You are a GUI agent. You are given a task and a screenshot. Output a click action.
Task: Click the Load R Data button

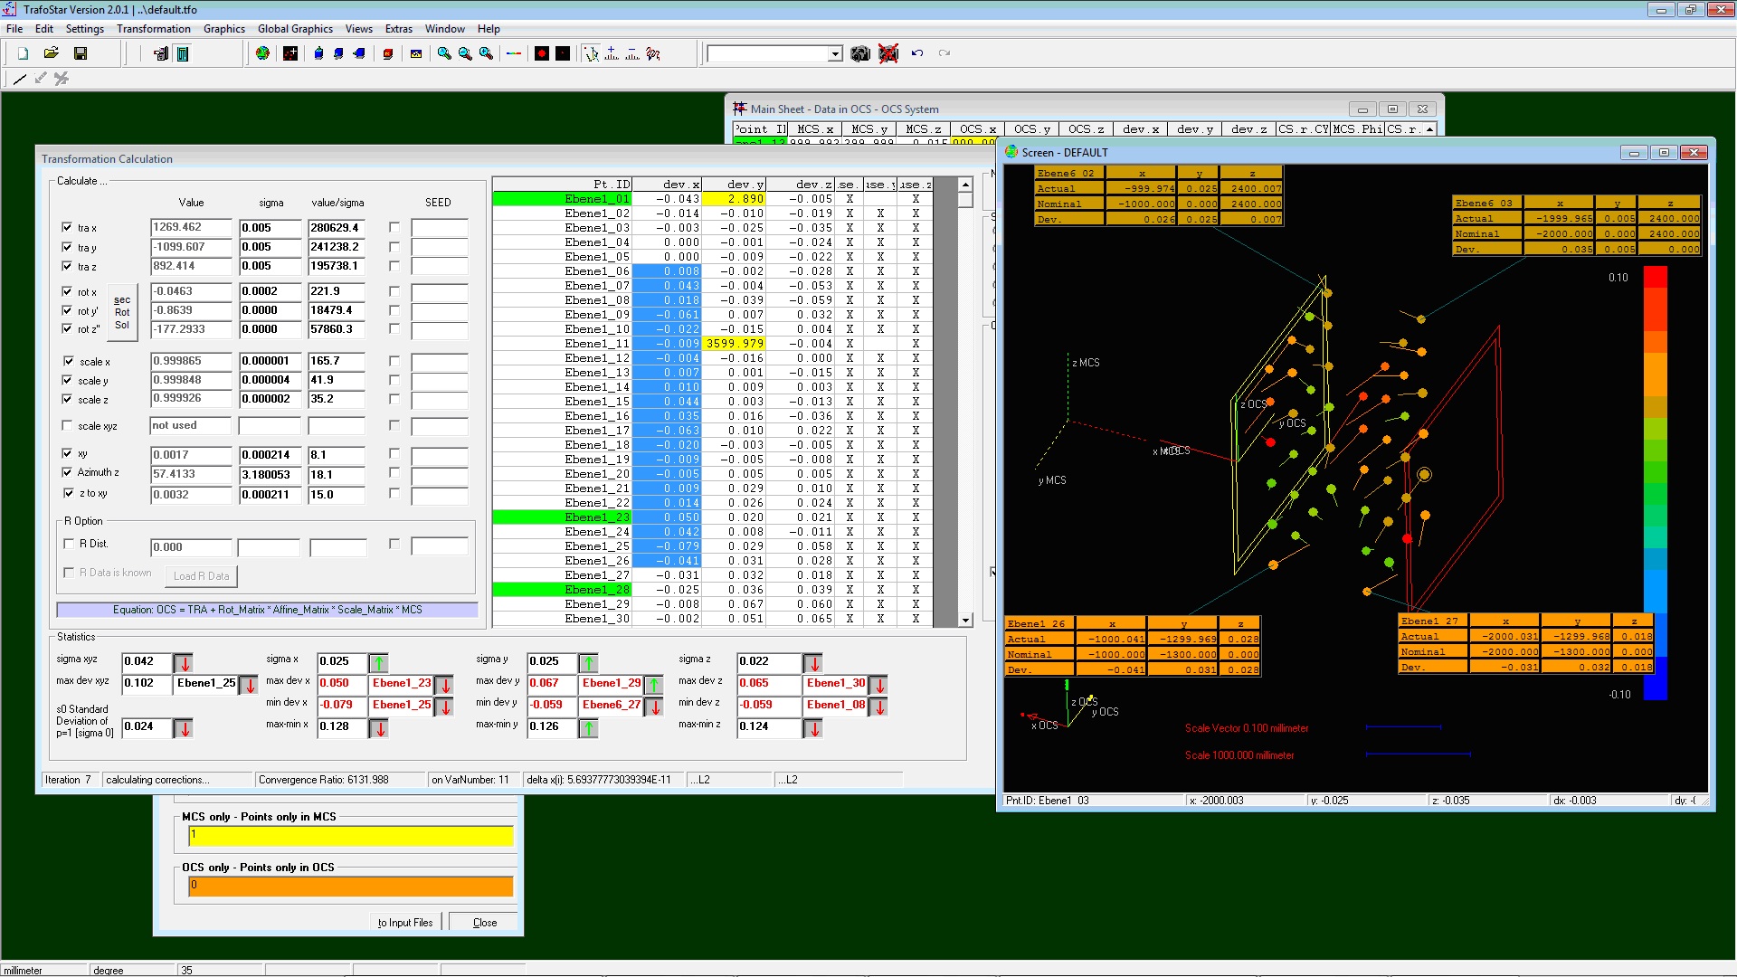(201, 576)
